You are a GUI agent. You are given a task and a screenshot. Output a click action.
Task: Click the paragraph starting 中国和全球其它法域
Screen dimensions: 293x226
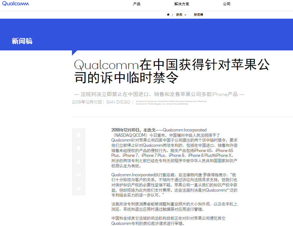point(168,221)
